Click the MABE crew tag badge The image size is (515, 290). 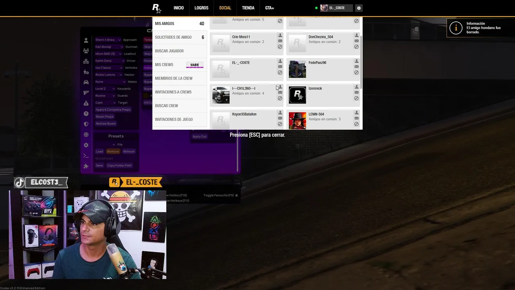coord(195,65)
